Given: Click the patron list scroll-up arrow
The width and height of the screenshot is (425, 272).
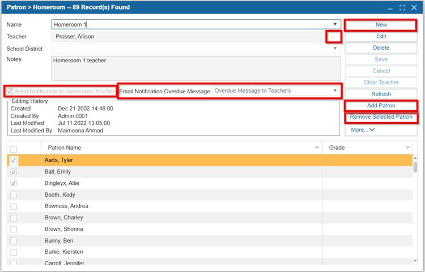Looking at the screenshot, I should (415, 158).
